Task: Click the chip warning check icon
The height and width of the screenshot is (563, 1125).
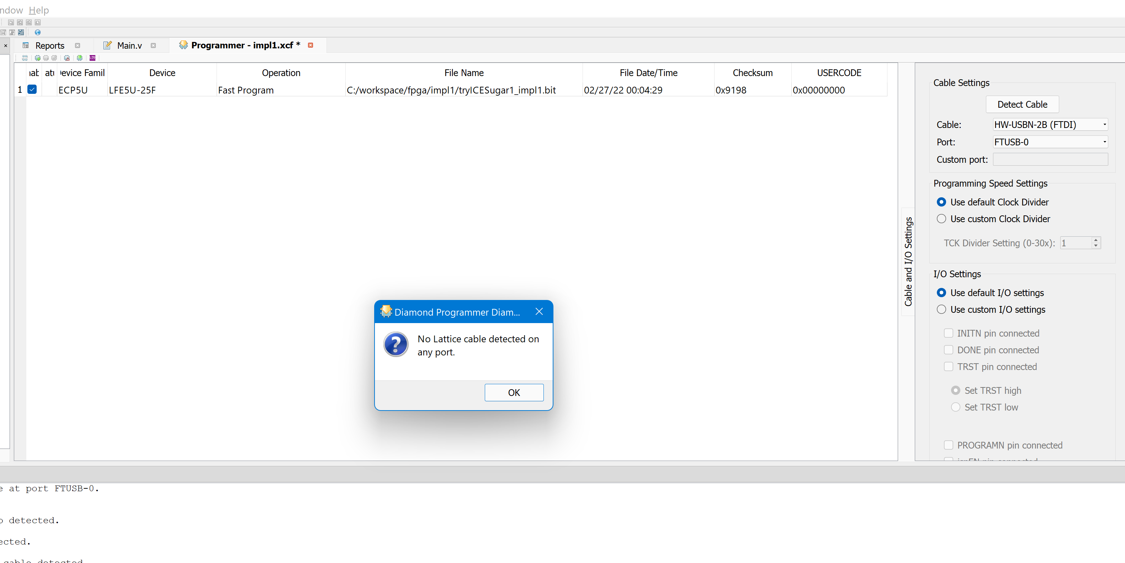Action: click(x=67, y=58)
